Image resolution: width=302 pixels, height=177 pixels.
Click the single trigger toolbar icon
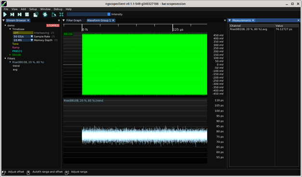12,14
